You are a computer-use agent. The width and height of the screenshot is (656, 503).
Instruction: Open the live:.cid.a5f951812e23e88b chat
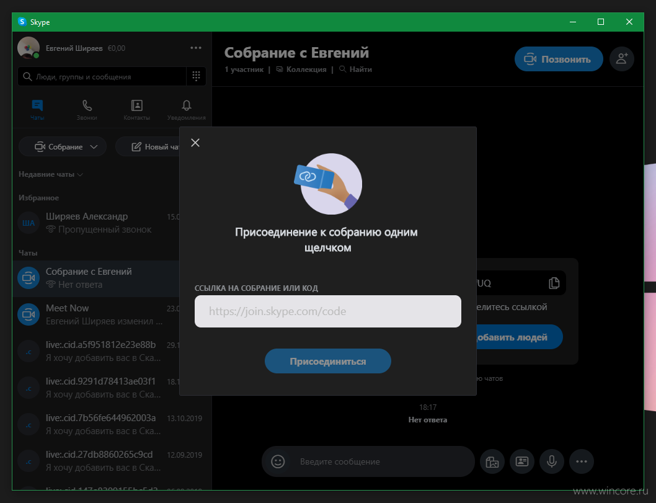(96, 351)
